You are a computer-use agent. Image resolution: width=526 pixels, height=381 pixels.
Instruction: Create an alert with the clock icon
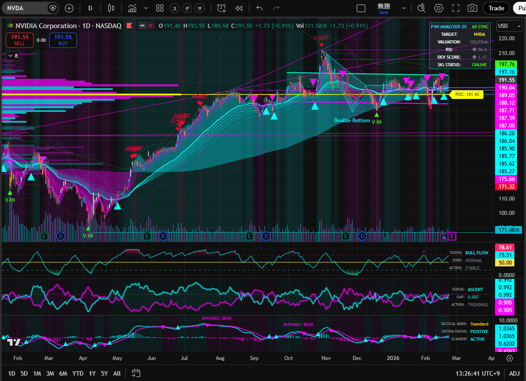[222, 9]
